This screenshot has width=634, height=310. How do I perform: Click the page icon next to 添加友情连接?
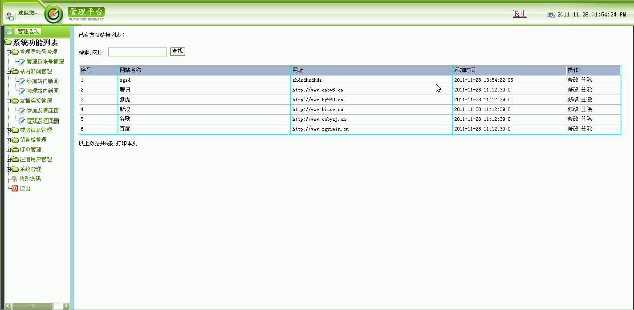22,111
